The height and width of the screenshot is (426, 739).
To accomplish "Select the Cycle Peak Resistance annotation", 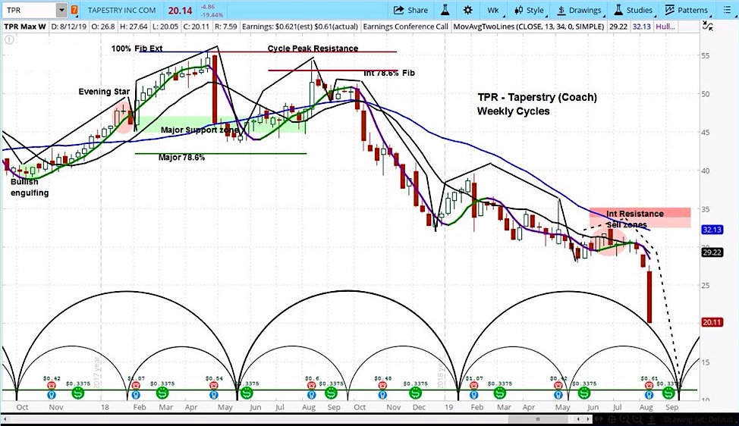I will click(313, 49).
